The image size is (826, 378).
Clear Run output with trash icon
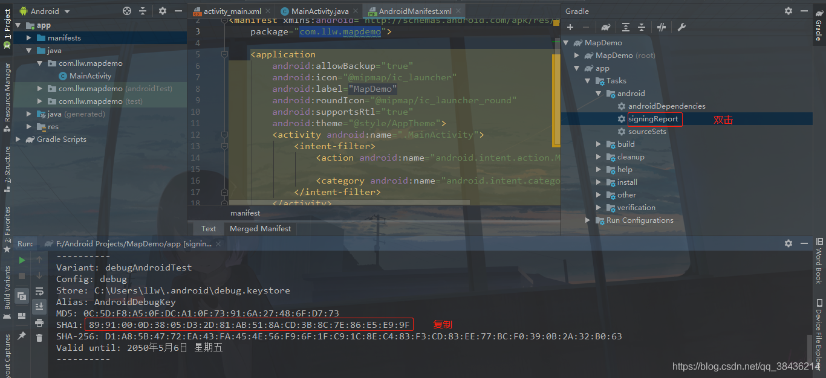[39, 338]
